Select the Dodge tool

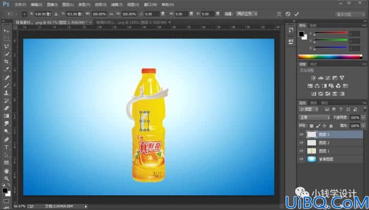[x=6, y=132]
